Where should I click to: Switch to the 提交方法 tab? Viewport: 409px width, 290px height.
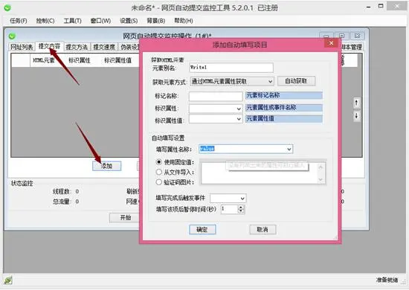tap(77, 47)
